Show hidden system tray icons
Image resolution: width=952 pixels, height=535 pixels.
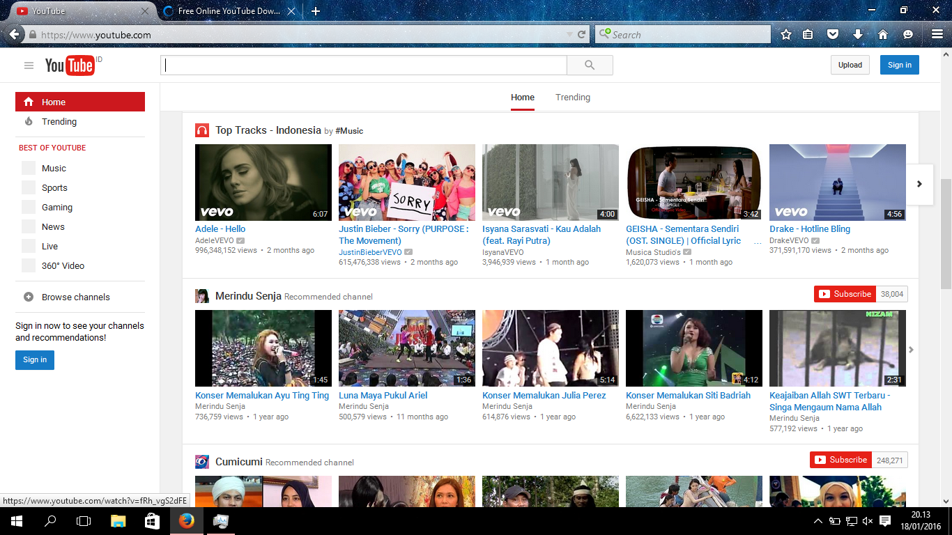(x=818, y=521)
